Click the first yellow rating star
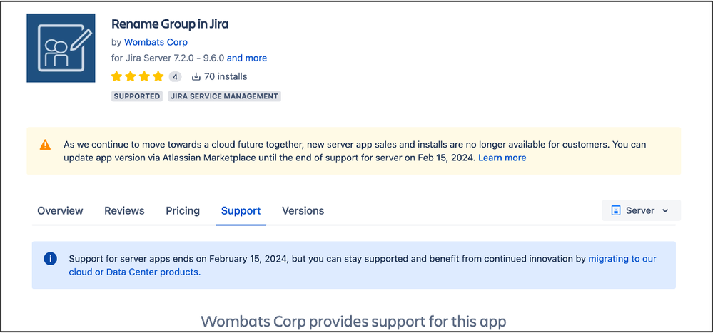The height and width of the screenshot is (333, 713). pyautogui.click(x=116, y=76)
